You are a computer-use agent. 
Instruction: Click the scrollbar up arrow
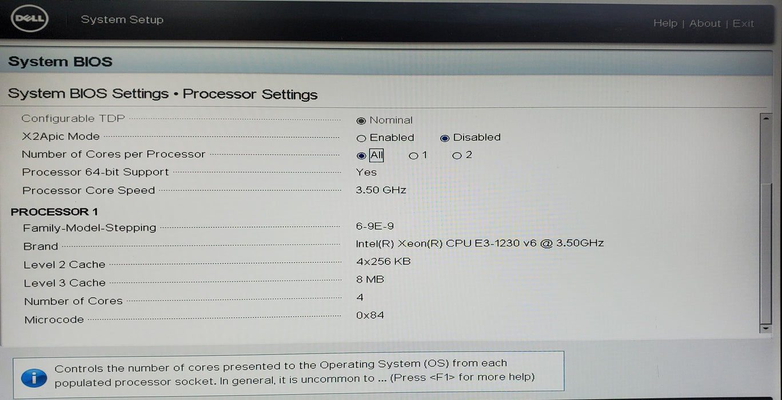point(765,118)
